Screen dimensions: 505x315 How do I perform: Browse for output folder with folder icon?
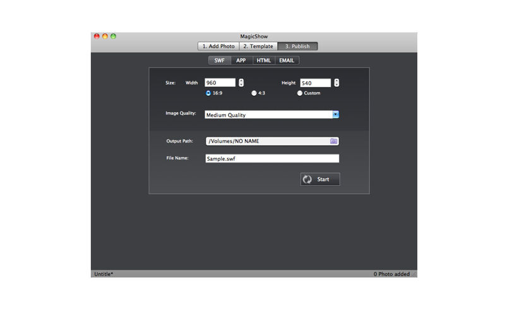point(334,140)
